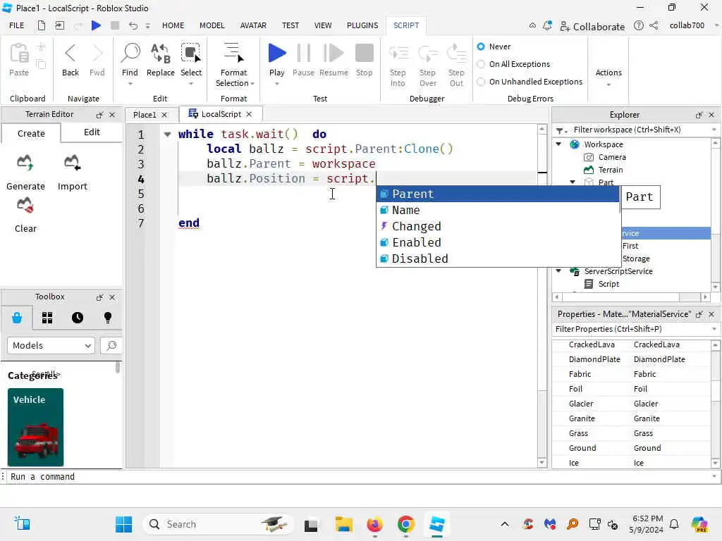The height and width of the screenshot is (541, 722).
Task: Click the Stop test button
Action: pos(365,60)
